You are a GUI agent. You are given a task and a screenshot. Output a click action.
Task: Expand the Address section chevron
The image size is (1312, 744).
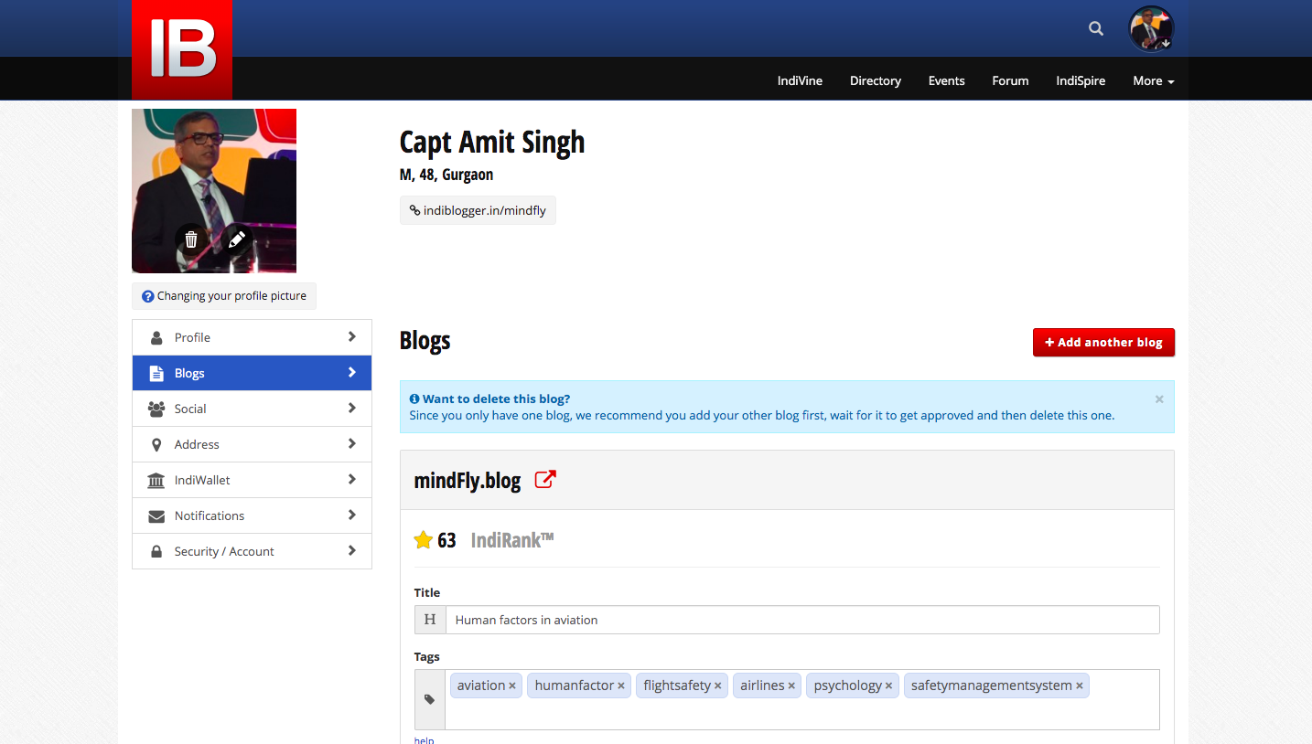pyautogui.click(x=352, y=443)
